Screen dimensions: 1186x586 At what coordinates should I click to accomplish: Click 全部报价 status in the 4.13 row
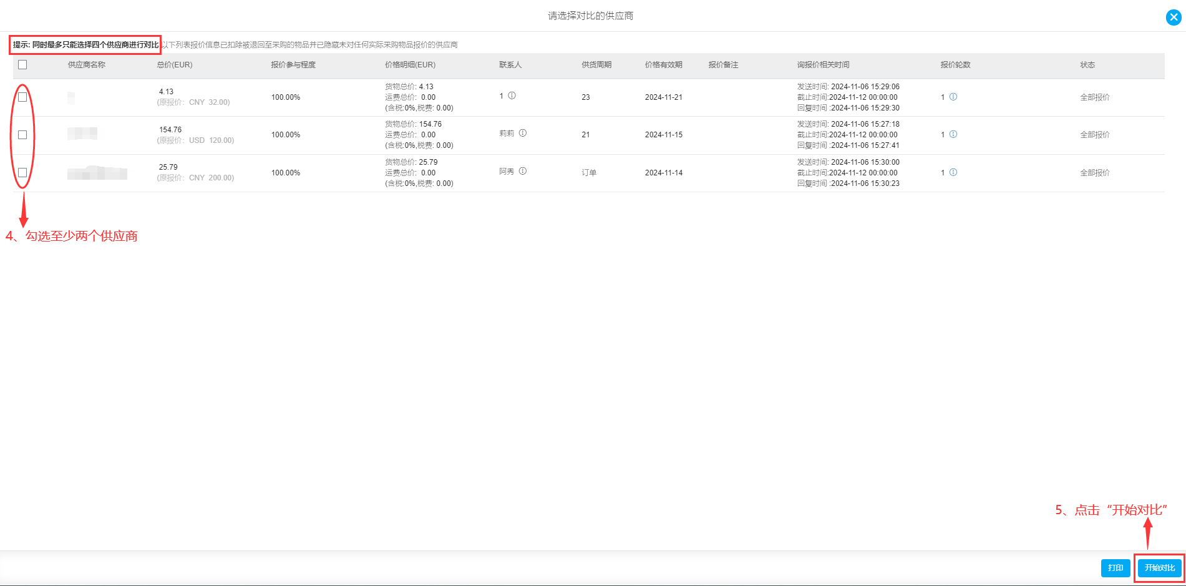coord(1095,97)
